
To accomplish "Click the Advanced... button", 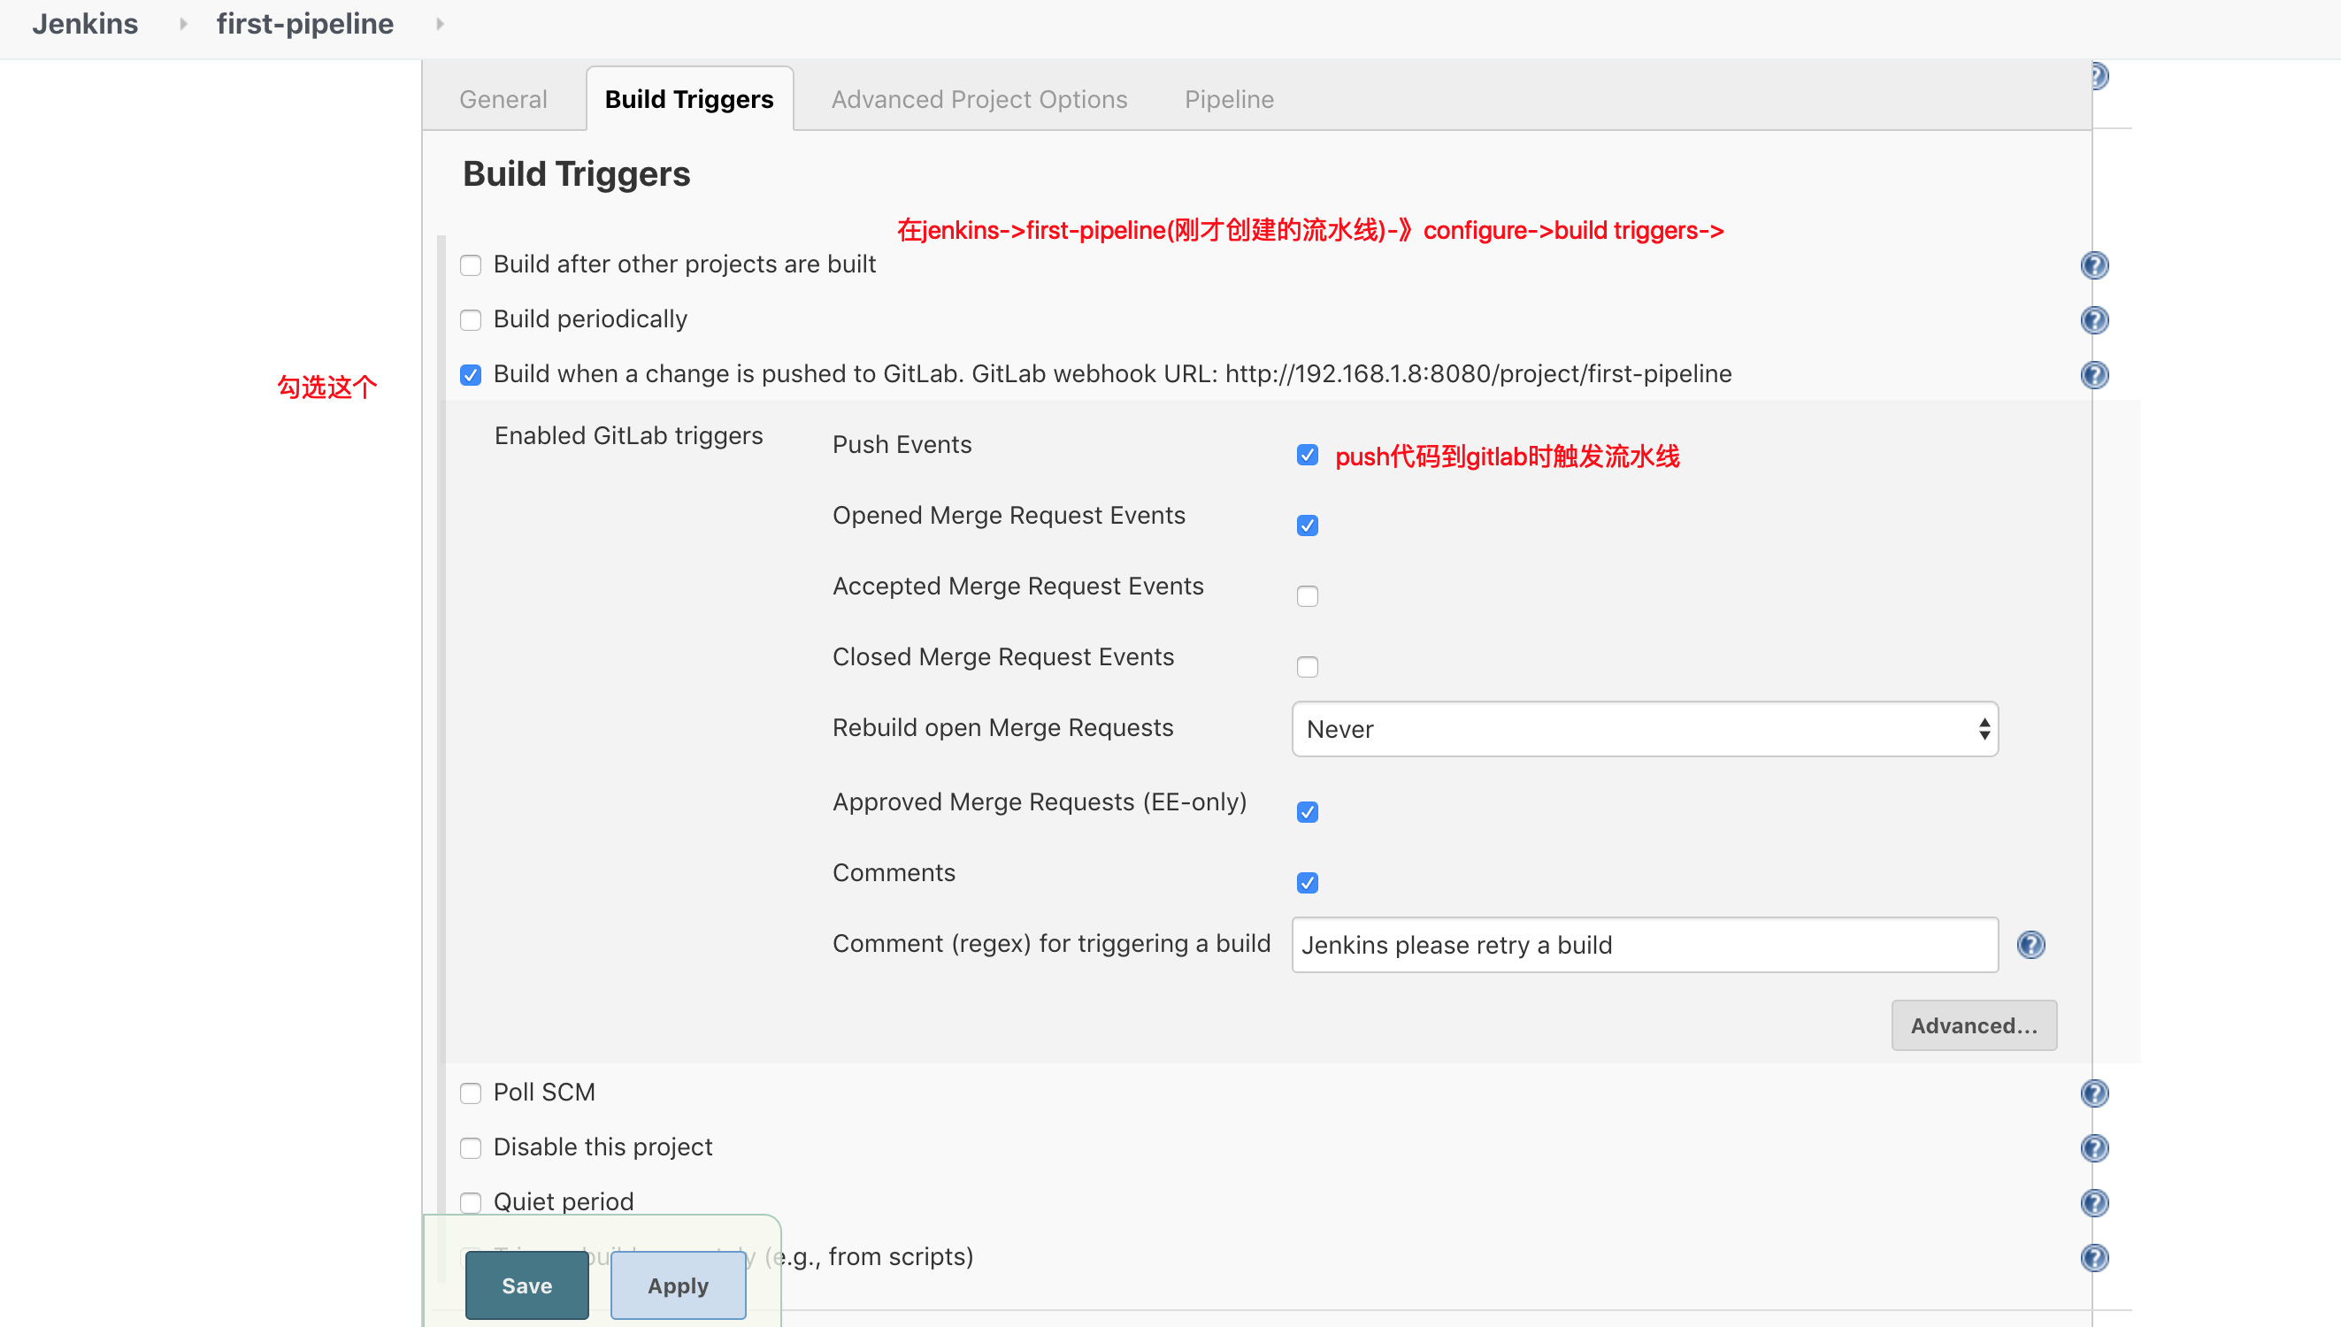I will pyautogui.click(x=1973, y=1025).
